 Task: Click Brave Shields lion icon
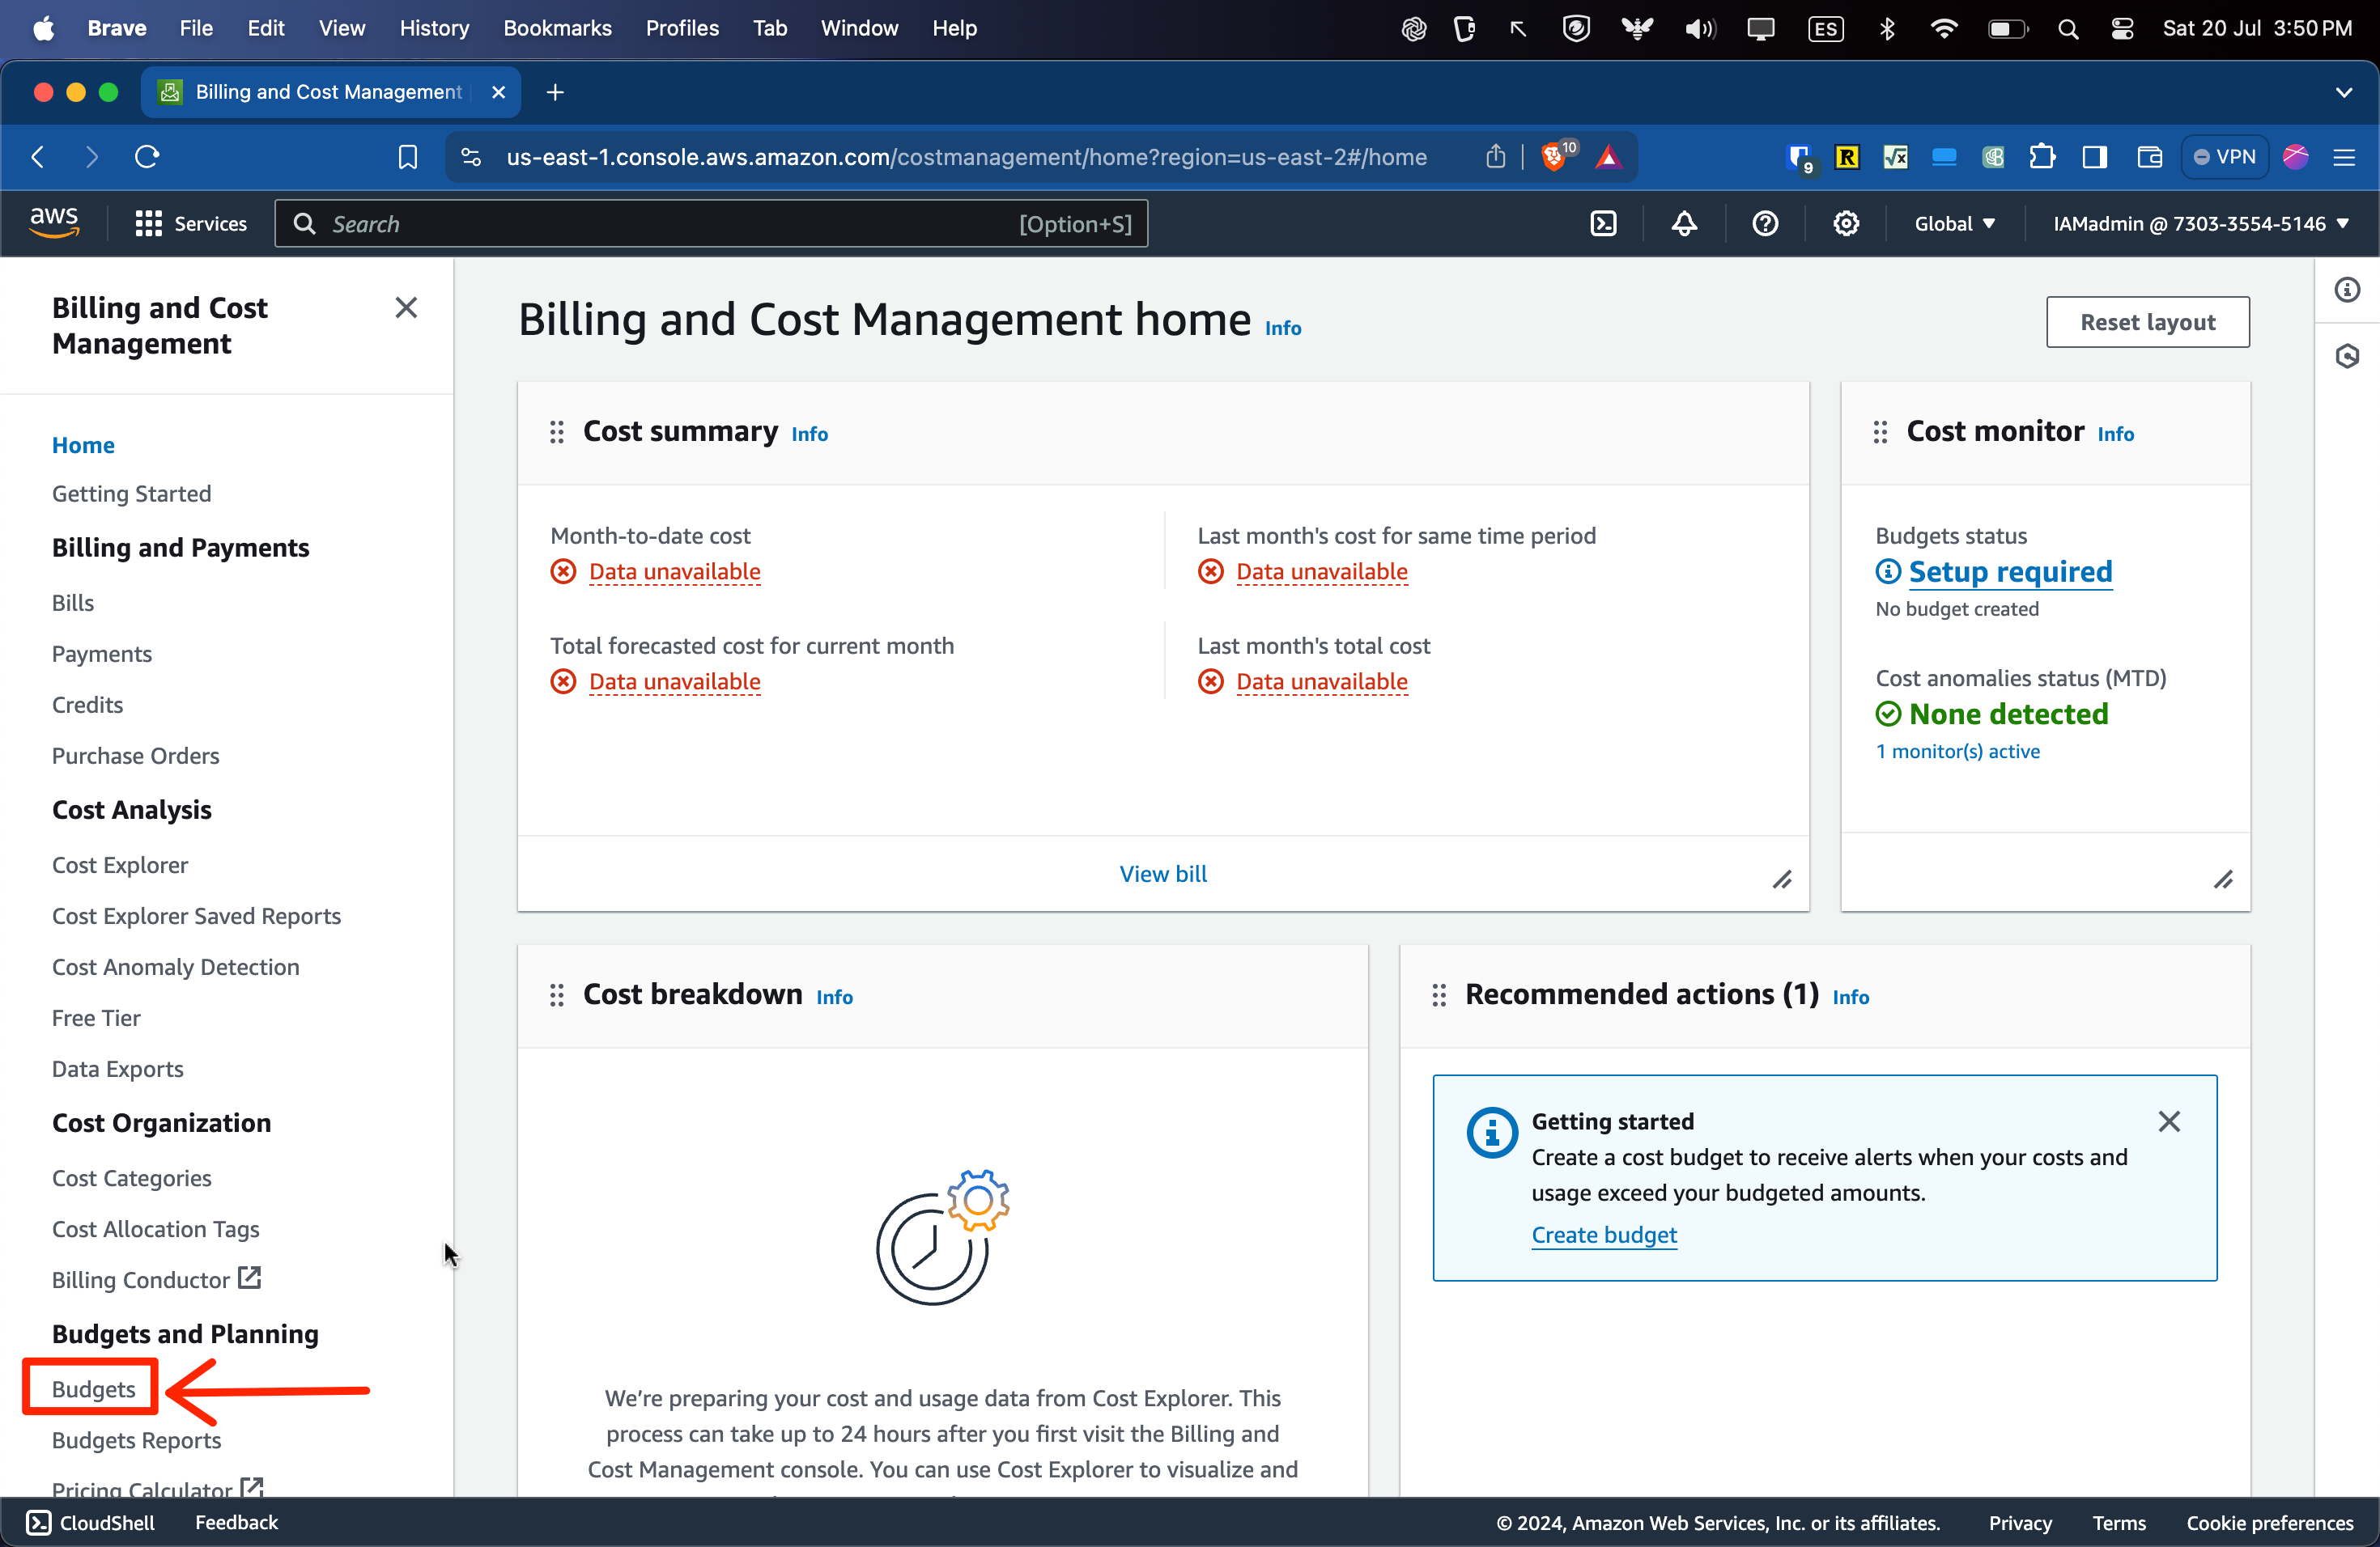(x=1553, y=157)
